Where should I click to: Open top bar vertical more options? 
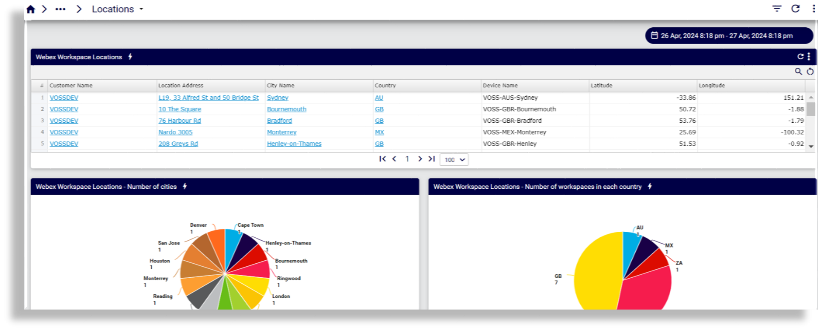pyautogui.click(x=813, y=9)
